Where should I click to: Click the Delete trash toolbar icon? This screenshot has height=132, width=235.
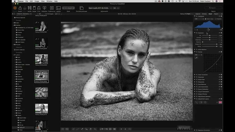click(34, 8)
